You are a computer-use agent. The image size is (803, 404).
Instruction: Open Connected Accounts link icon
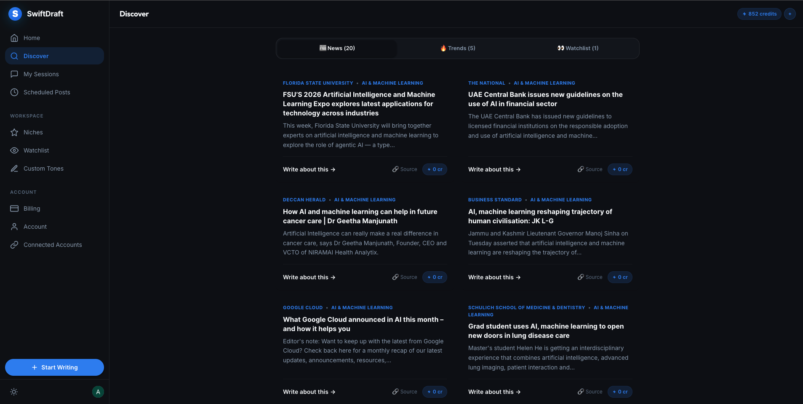[x=14, y=244]
